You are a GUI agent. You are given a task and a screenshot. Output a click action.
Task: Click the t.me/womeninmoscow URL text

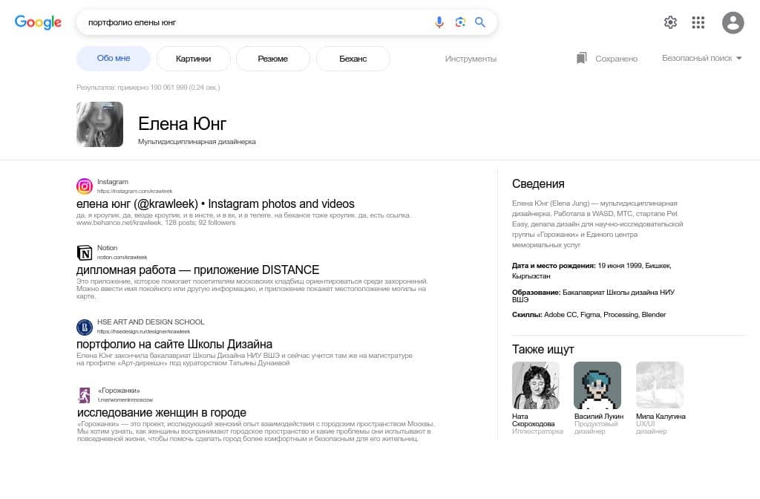pos(125,400)
